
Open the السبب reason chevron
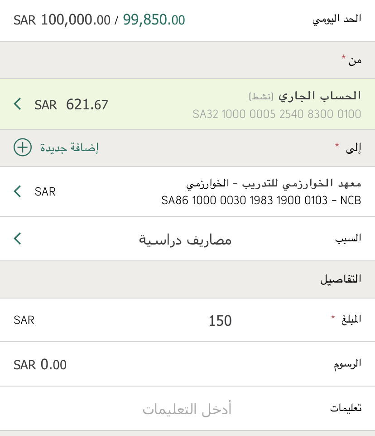tap(18, 238)
